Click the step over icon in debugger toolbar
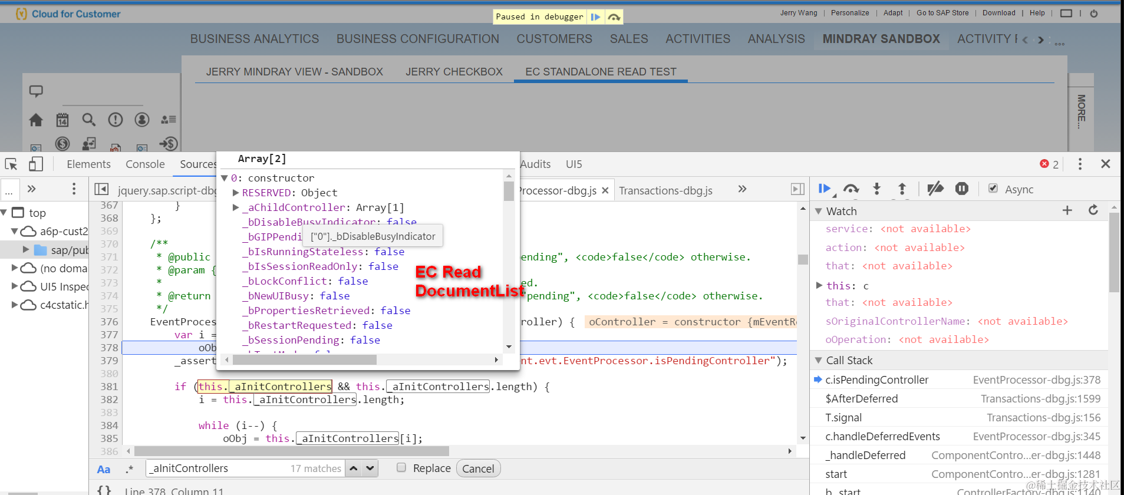The width and height of the screenshot is (1124, 495). [x=851, y=189]
